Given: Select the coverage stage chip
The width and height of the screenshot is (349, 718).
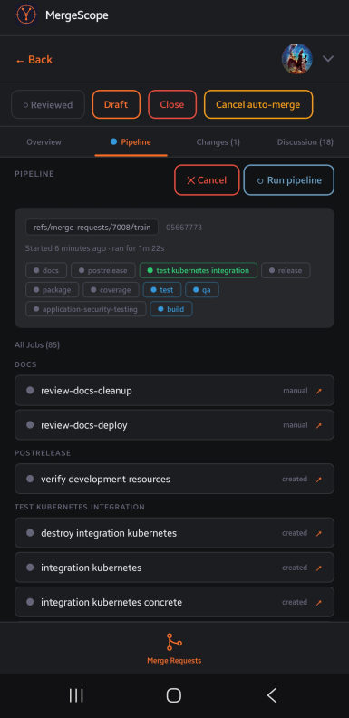Looking at the screenshot, I should click(x=111, y=290).
